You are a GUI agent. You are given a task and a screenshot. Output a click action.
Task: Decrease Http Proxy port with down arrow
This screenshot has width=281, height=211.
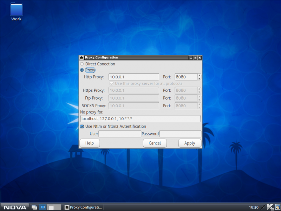coord(199,78)
